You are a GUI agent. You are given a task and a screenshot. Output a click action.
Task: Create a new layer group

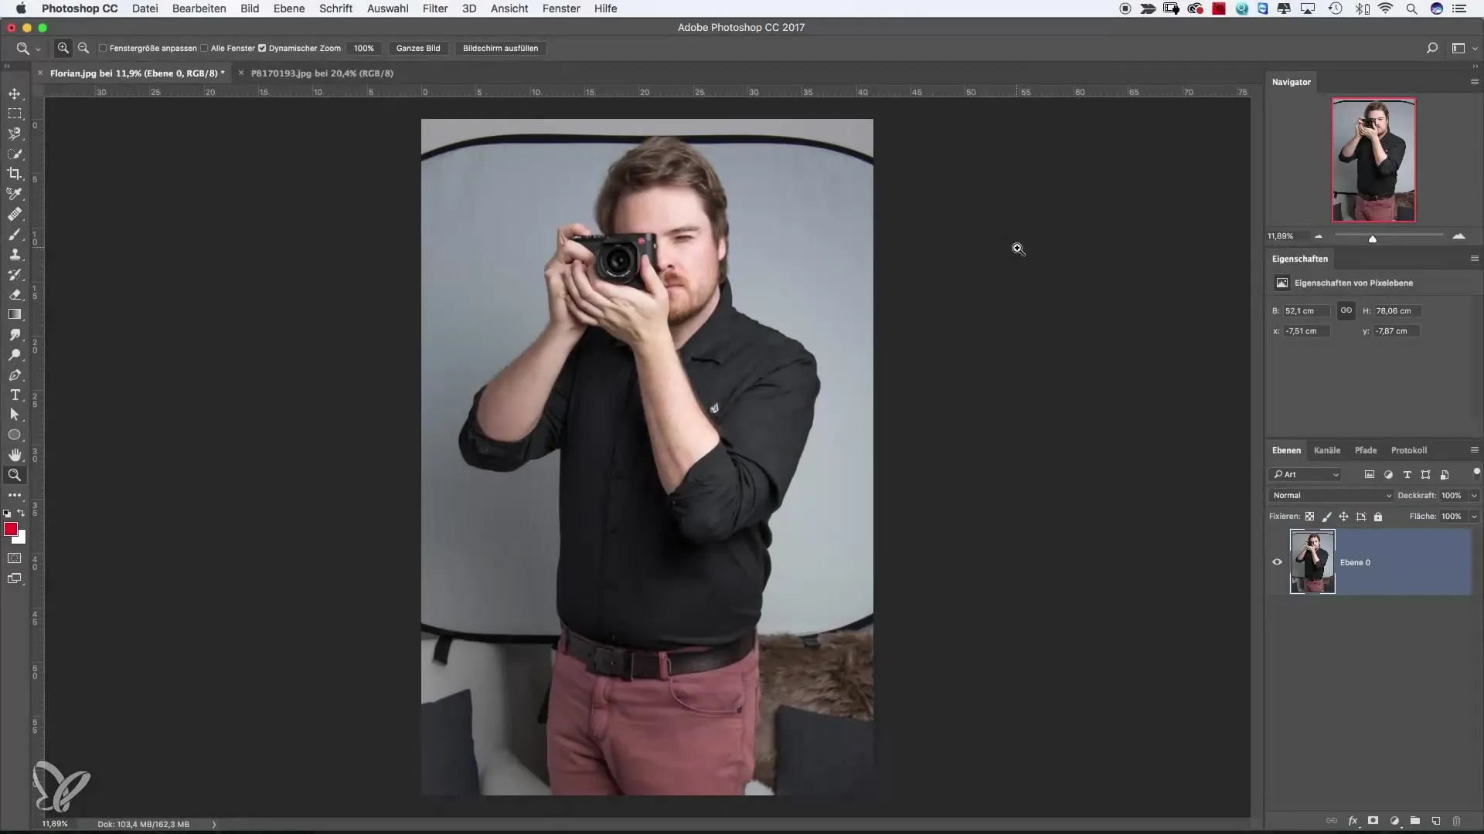click(1414, 821)
